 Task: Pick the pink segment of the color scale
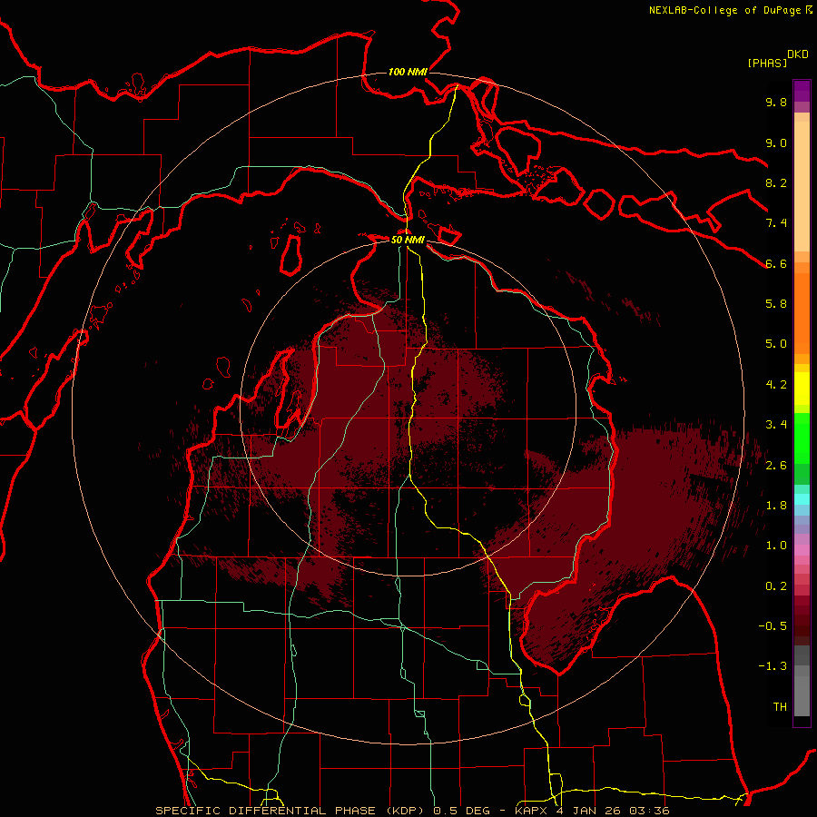click(x=802, y=550)
